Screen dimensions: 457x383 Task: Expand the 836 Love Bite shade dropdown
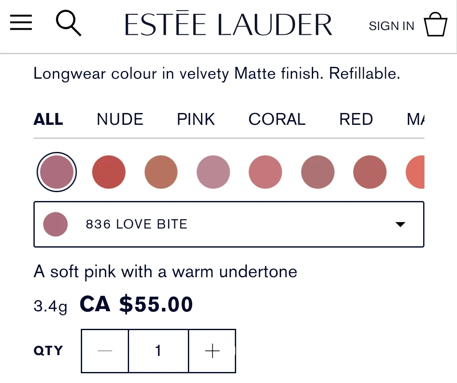(228, 224)
